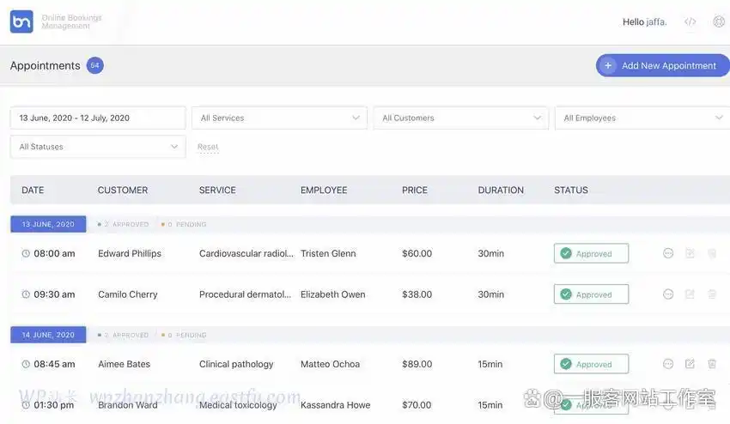This screenshot has height=424, width=730.
Task: Click the globe icon in header
Action: coord(719,21)
